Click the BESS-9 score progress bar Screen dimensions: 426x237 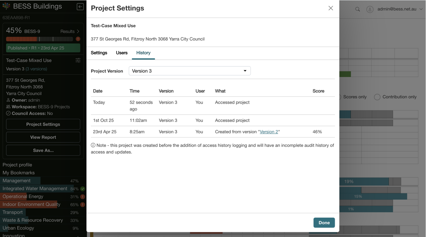(x=39, y=39)
